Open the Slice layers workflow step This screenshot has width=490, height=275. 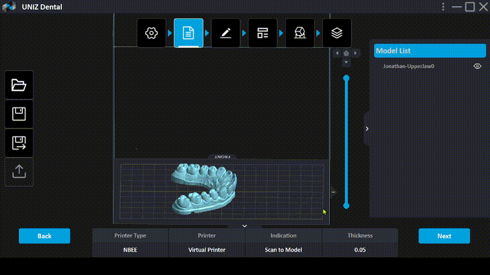(x=337, y=33)
